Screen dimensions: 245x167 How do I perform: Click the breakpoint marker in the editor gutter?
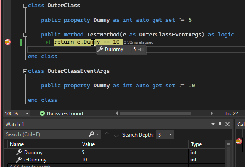(8, 42)
